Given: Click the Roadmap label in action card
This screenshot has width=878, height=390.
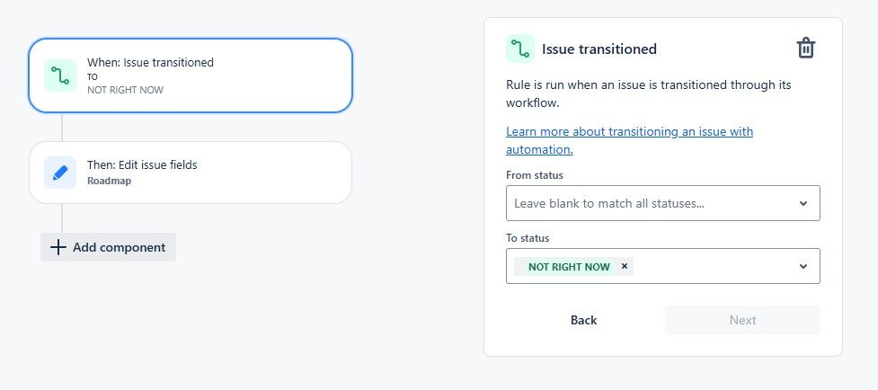Looking at the screenshot, I should (x=110, y=181).
